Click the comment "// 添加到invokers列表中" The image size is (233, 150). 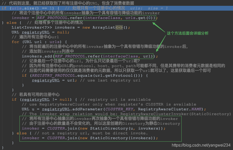48,51
